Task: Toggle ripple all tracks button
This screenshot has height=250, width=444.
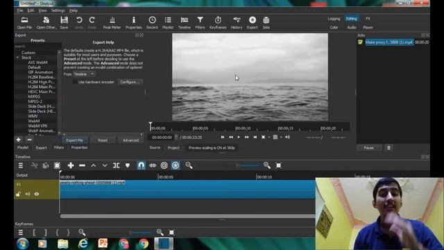Action: tap(176, 165)
